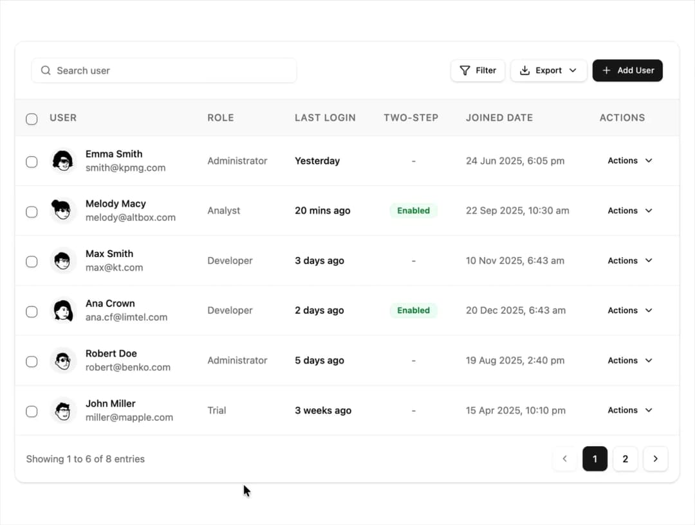The width and height of the screenshot is (695, 525).
Task: Sort by TWO-STEP column header
Action: click(411, 118)
